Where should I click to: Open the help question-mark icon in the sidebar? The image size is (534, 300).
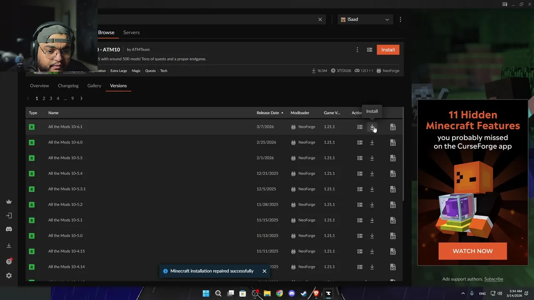9,261
